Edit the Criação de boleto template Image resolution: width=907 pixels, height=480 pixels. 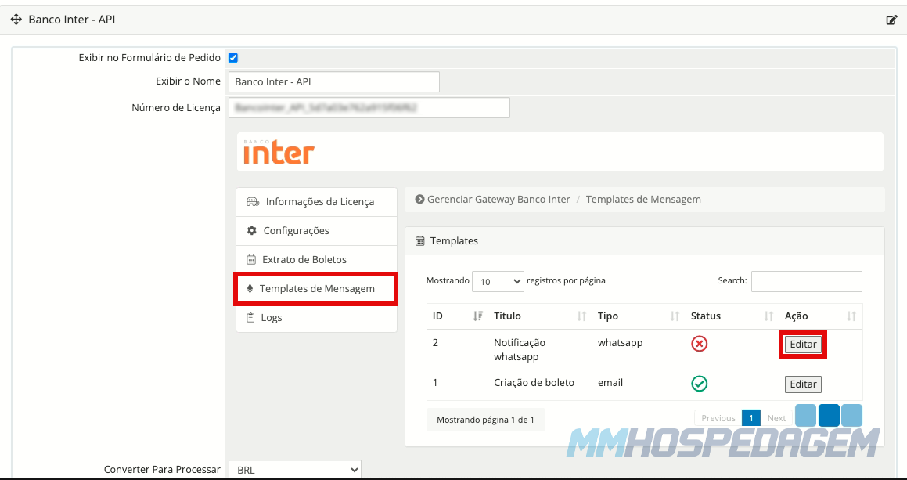[803, 384]
